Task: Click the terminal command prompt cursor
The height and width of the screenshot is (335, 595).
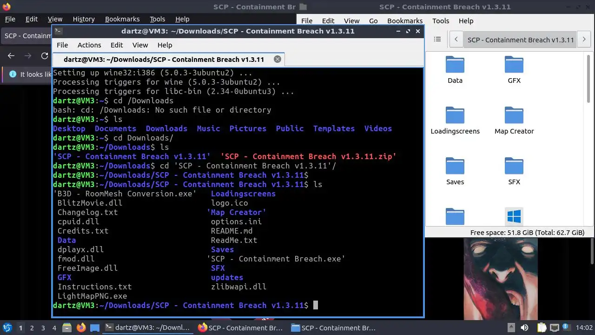Action: click(316, 305)
